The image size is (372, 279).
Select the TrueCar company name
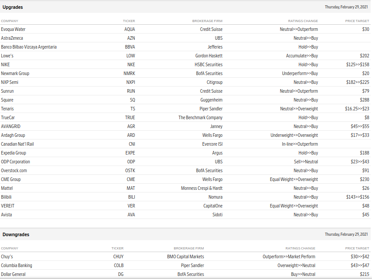[x=8, y=117]
